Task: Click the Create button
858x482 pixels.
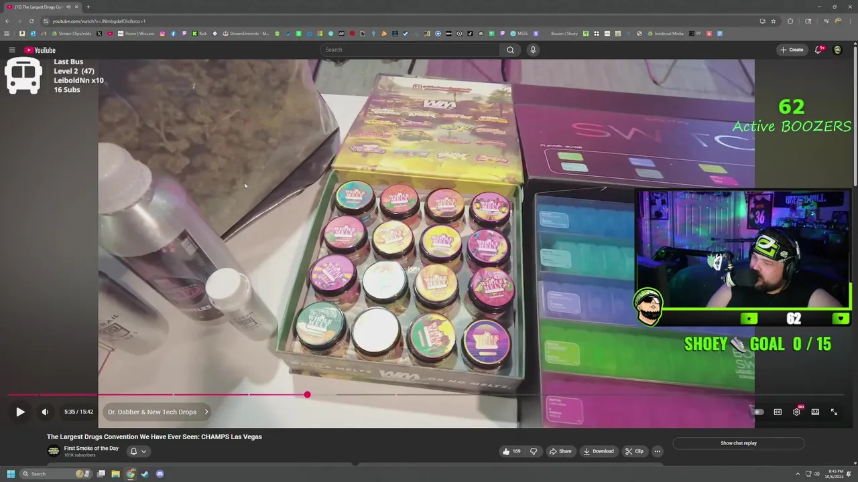Action: (x=792, y=50)
